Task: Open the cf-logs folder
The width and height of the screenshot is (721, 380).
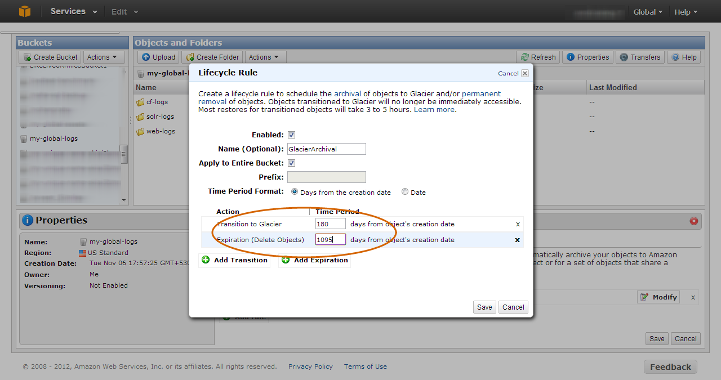Action: click(157, 102)
